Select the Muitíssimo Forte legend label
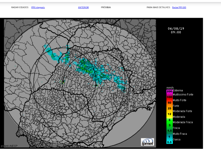This screenshot has height=151, width=221. [x=183, y=95]
